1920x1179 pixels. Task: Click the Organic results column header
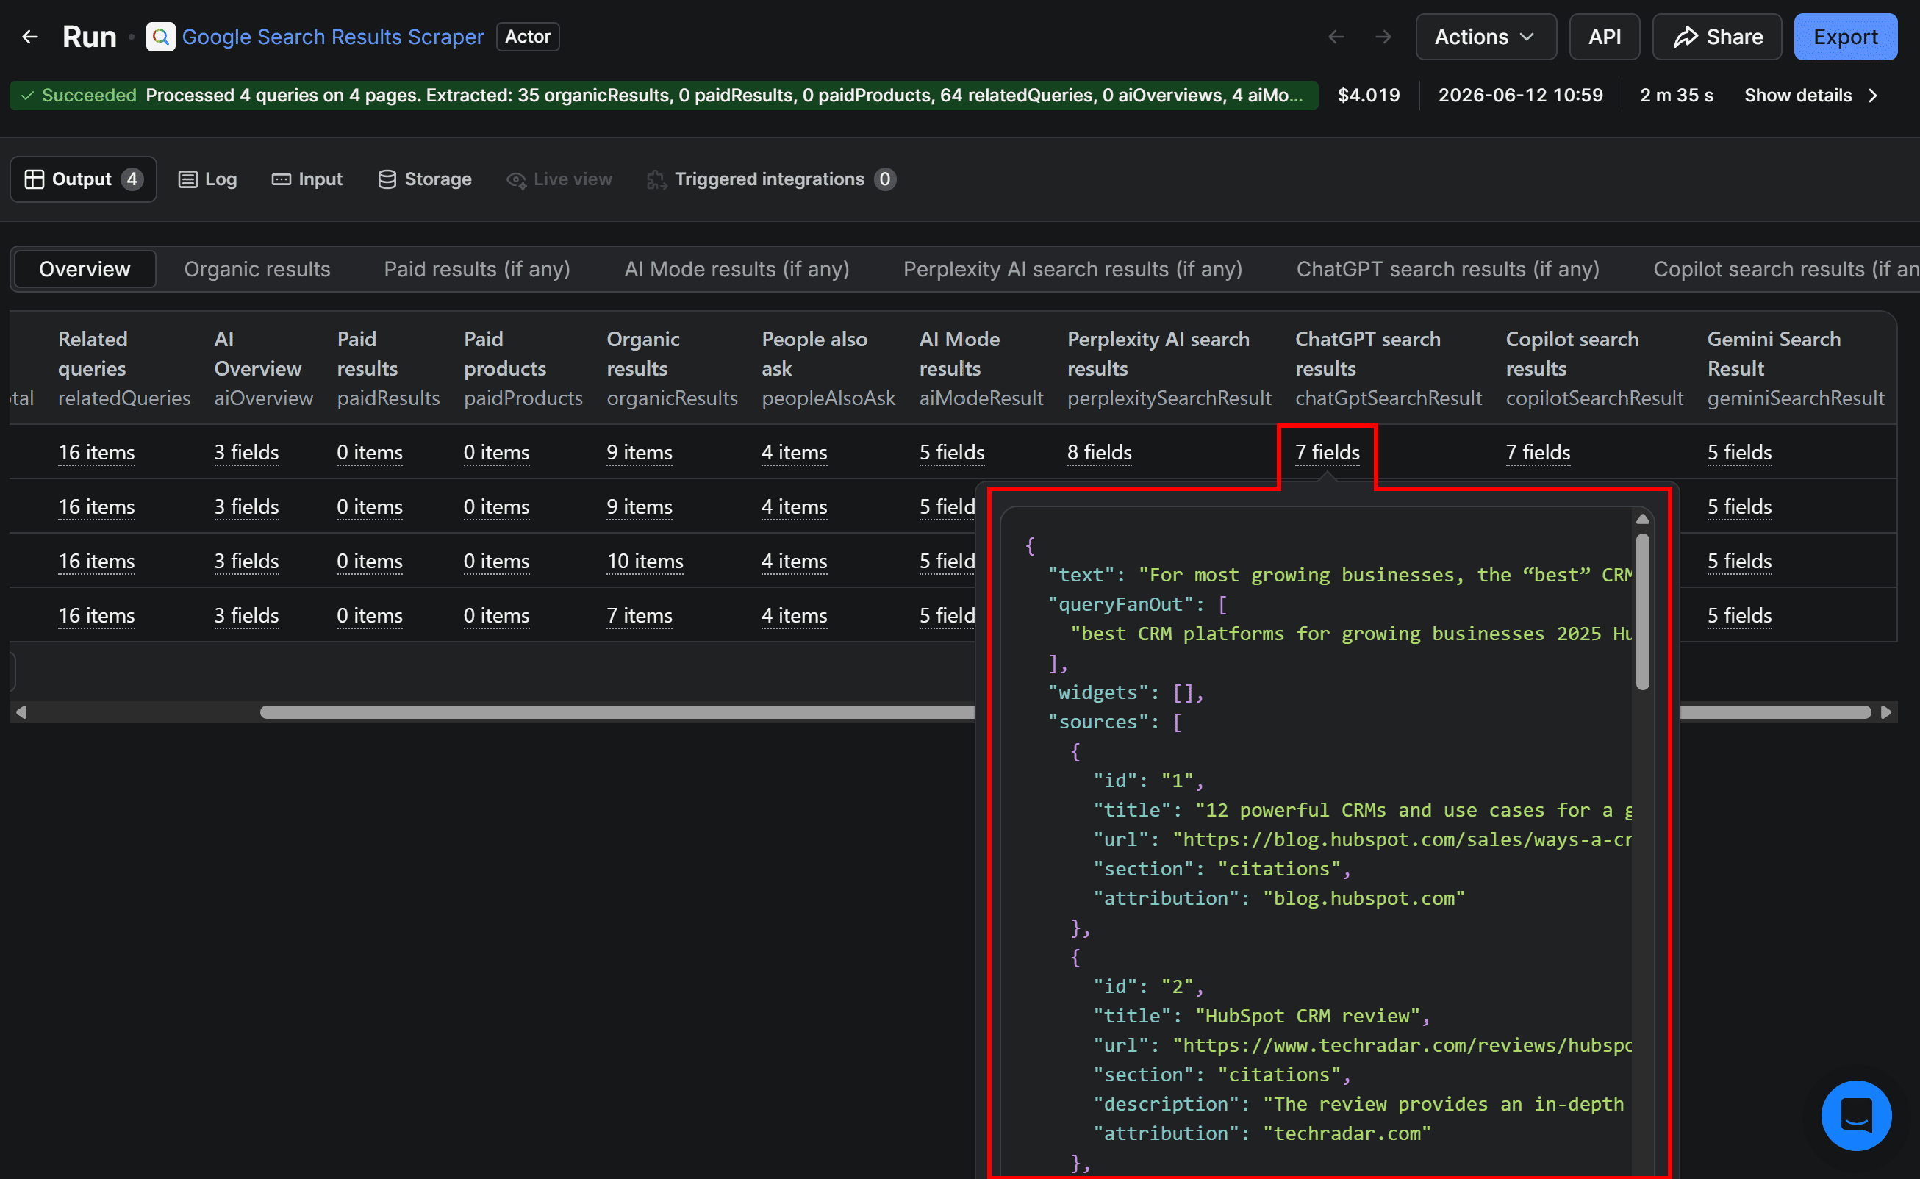click(673, 368)
